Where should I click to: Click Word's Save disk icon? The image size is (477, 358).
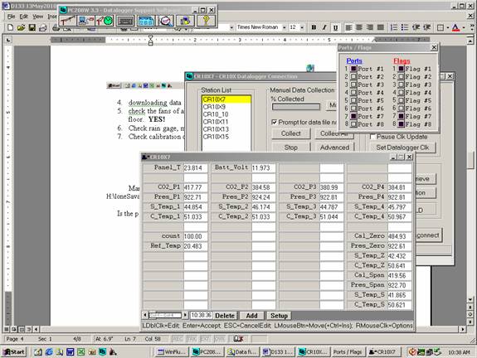pos(32,27)
